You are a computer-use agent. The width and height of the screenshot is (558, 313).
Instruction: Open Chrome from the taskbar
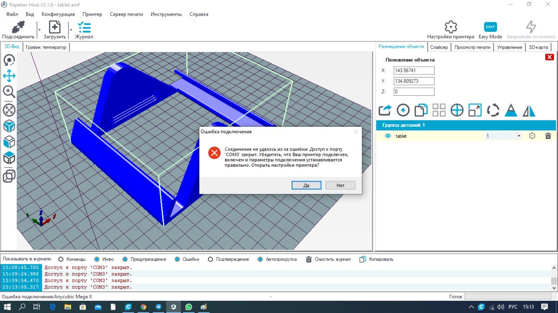pos(143,307)
